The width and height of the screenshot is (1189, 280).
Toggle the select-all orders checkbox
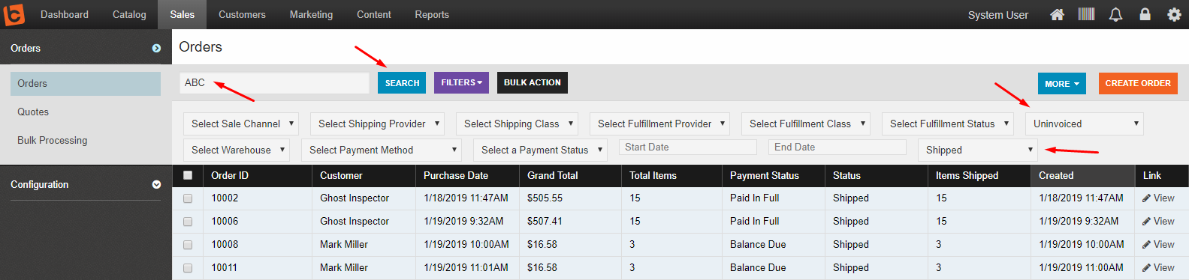coord(188,175)
